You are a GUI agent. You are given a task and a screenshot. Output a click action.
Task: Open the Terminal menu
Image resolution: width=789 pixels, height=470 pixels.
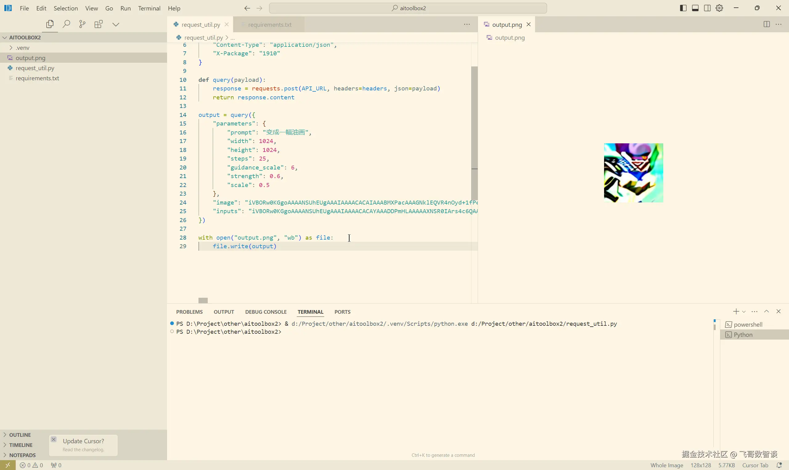click(149, 8)
